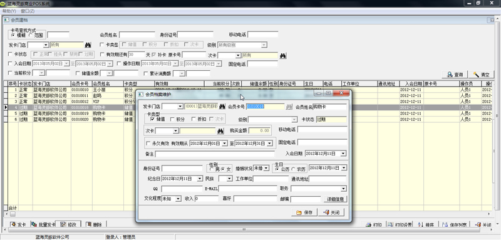Uncheck 储值 card type in dialog
The image size is (501, 240).
pyautogui.click(x=152, y=119)
